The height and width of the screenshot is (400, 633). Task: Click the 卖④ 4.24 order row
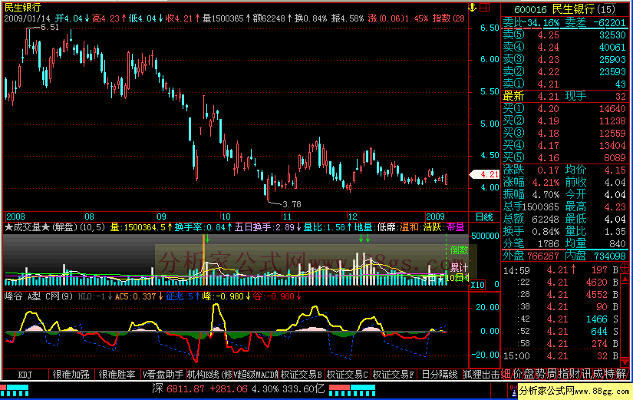(565, 48)
